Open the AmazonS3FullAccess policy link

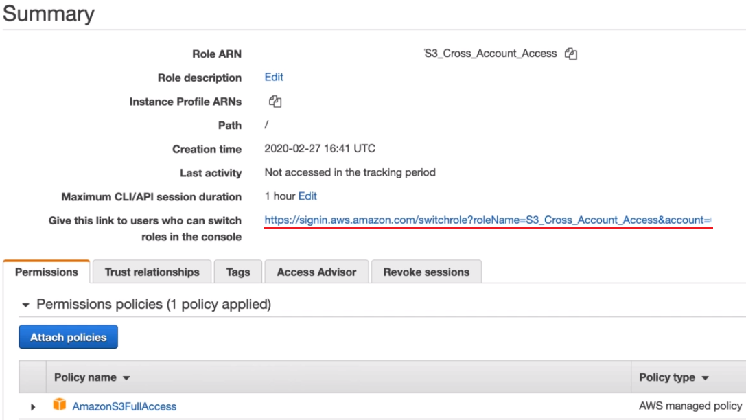124,406
